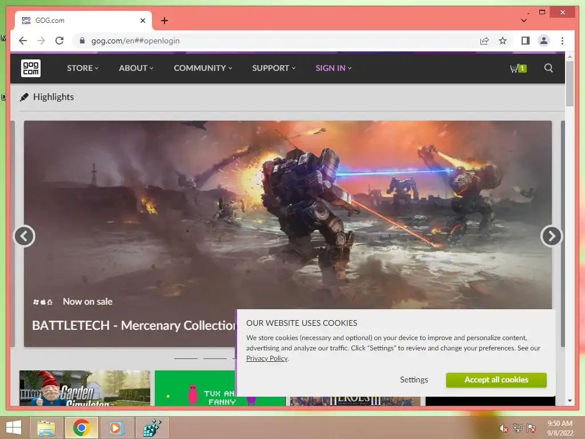Open the shopping cart icon
Image resolution: width=585 pixels, height=439 pixels.
pyautogui.click(x=518, y=69)
